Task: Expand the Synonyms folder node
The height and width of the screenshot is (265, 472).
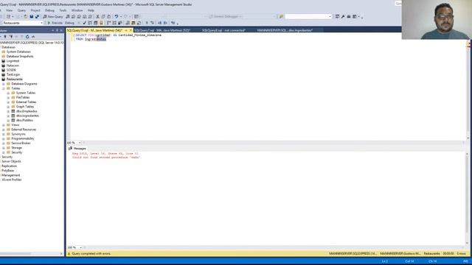Action: (x=4, y=134)
